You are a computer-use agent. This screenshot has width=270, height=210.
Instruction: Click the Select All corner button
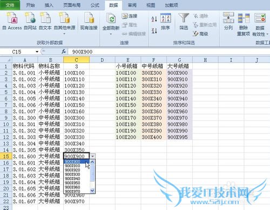click(x=6, y=60)
